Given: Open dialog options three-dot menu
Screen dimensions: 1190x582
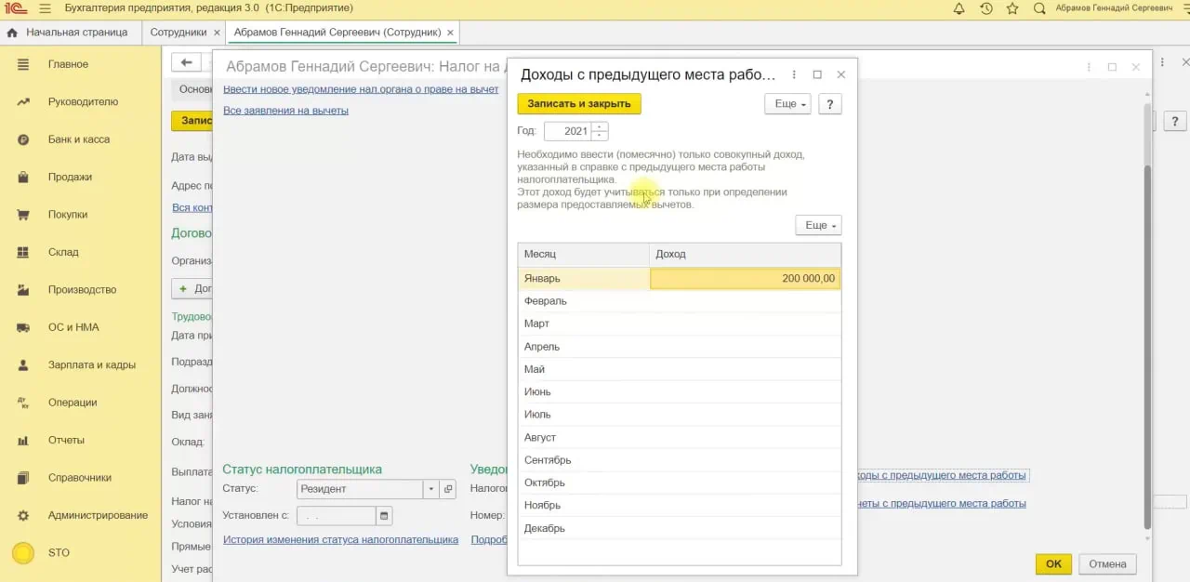Looking at the screenshot, I should (x=794, y=74).
